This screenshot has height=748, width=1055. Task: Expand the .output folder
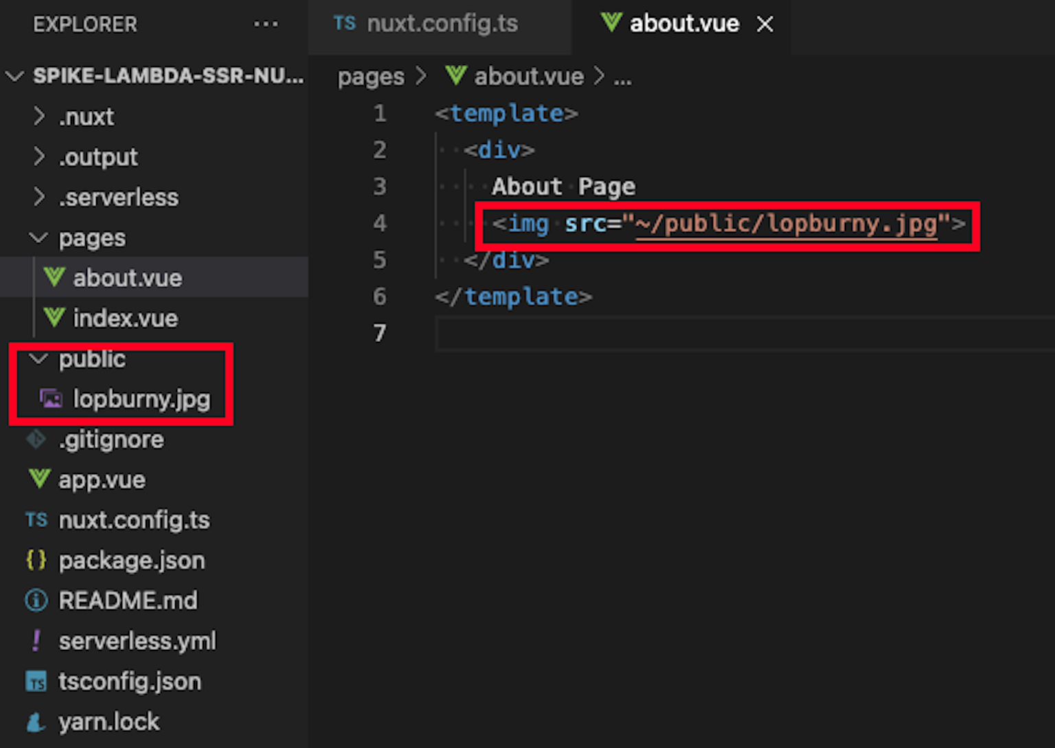click(x=39, y=156)
